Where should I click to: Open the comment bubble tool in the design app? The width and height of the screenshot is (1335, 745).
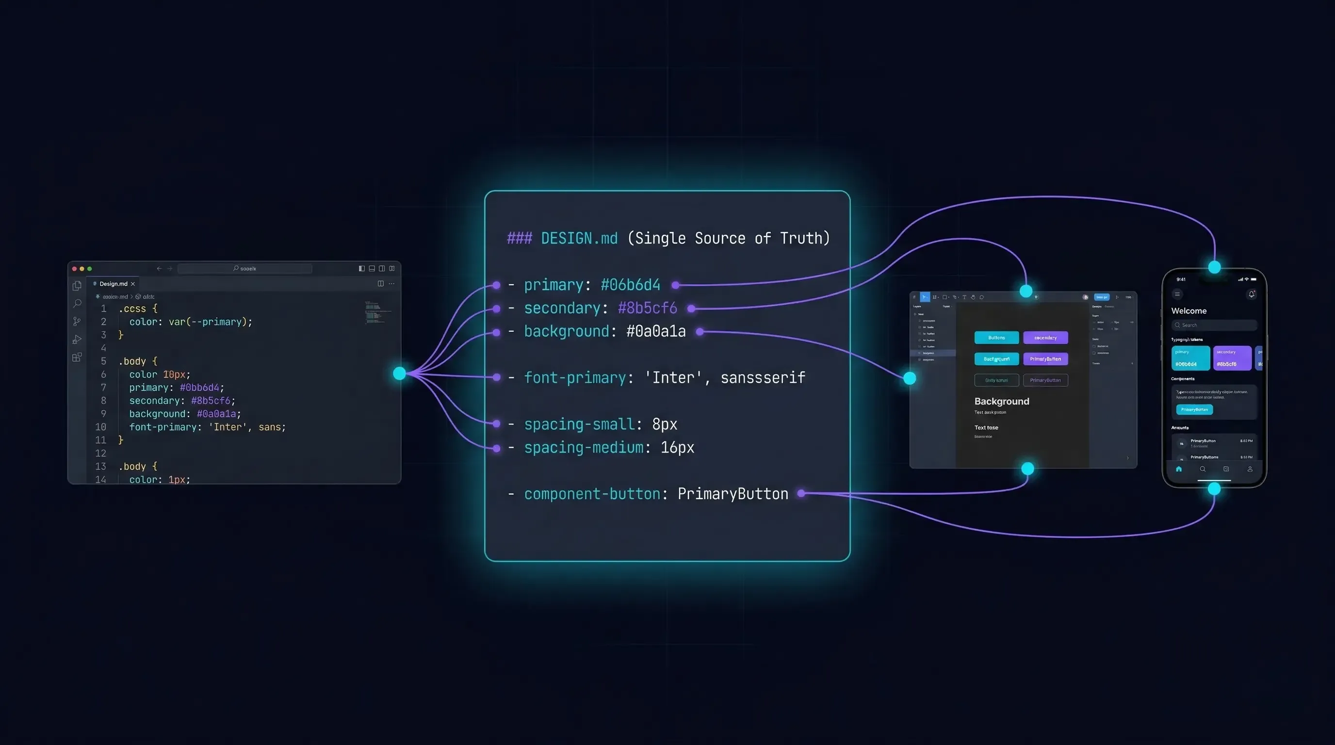[982, 297]
